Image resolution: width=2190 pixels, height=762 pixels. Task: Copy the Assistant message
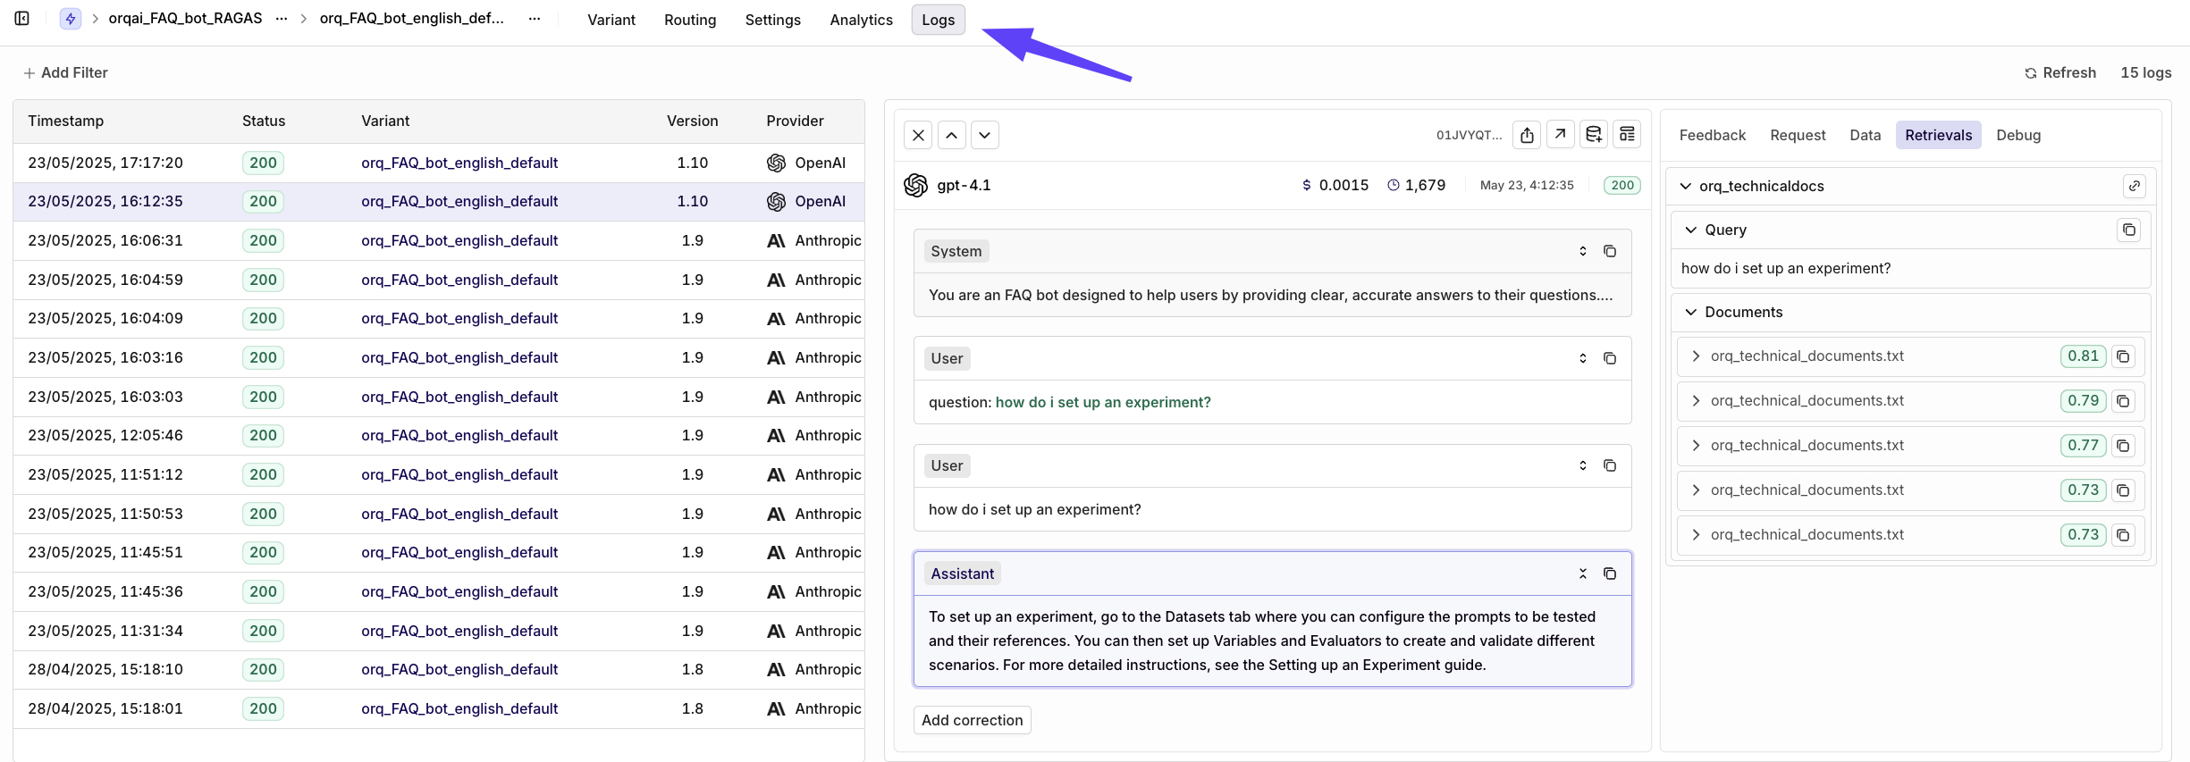point(1610,574)
